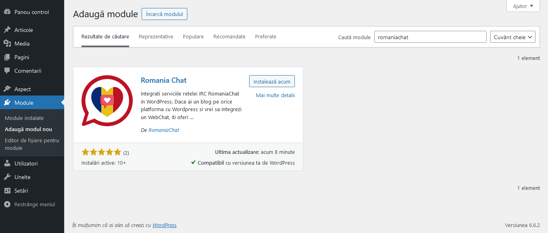This screenshot has height=233, width=548.
Task: Click Instalează acum button
Action: (272, 81)
